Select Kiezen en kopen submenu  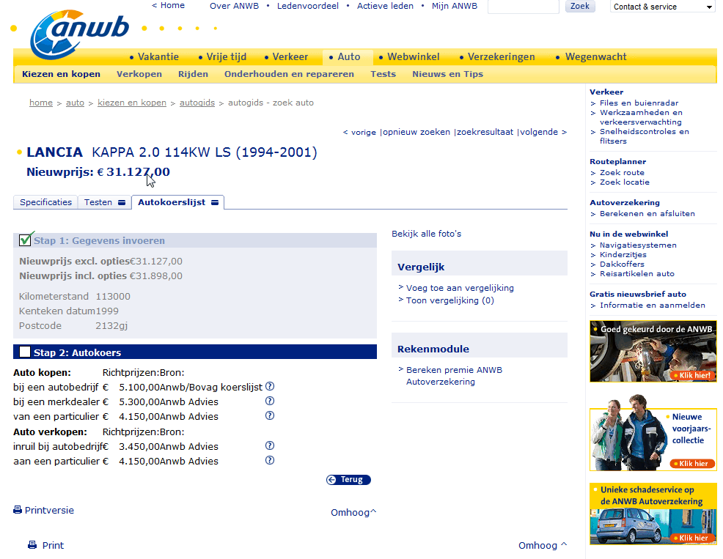coord(62,74)
